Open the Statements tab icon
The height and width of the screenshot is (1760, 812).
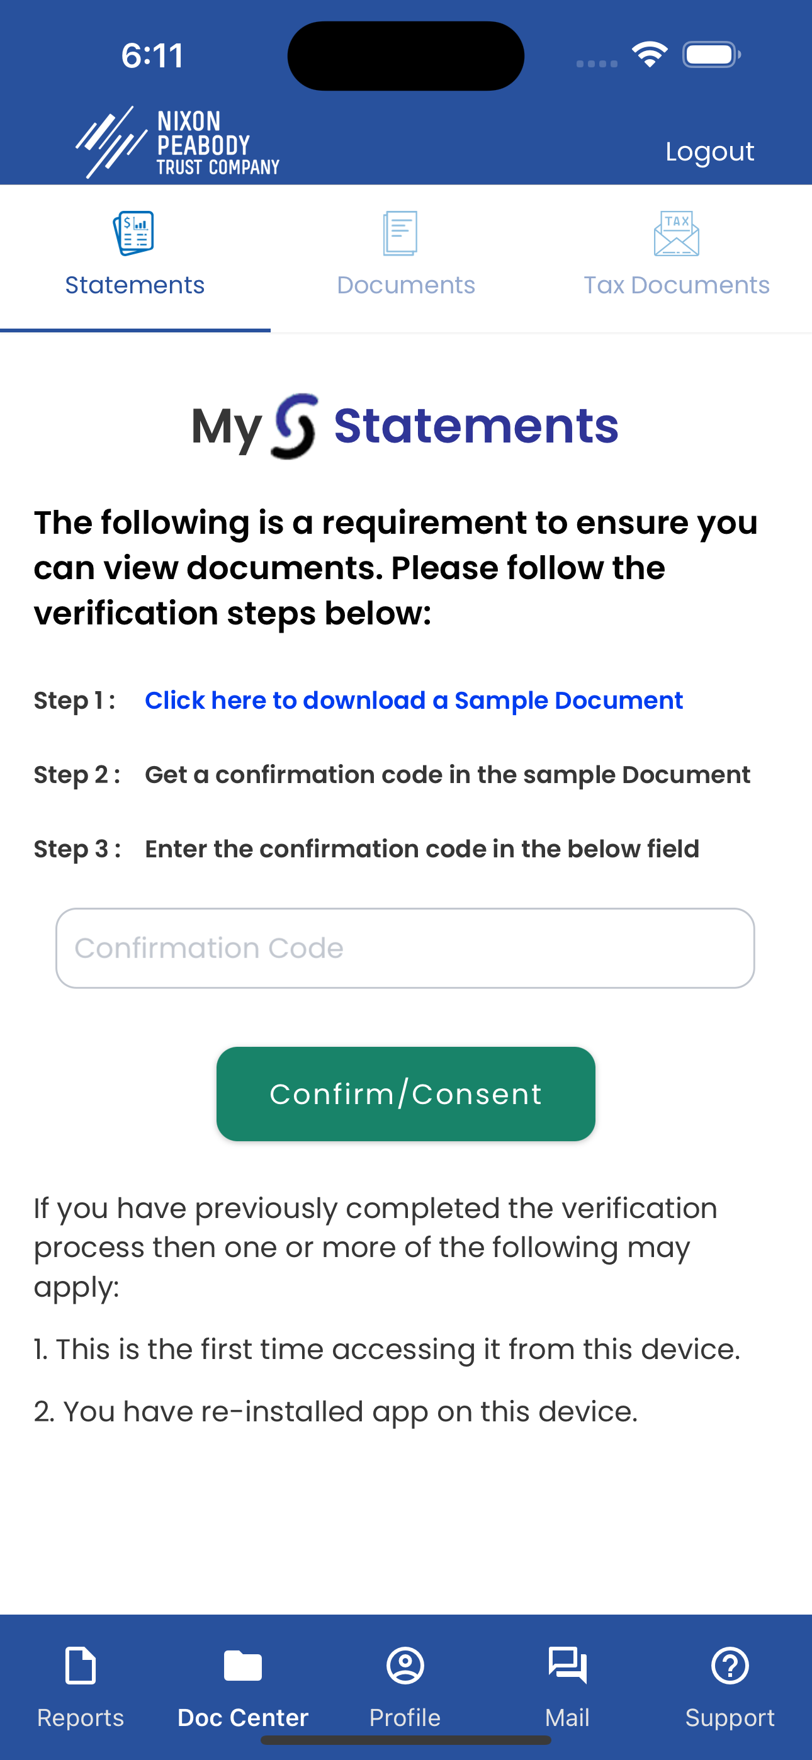(133, 233)
